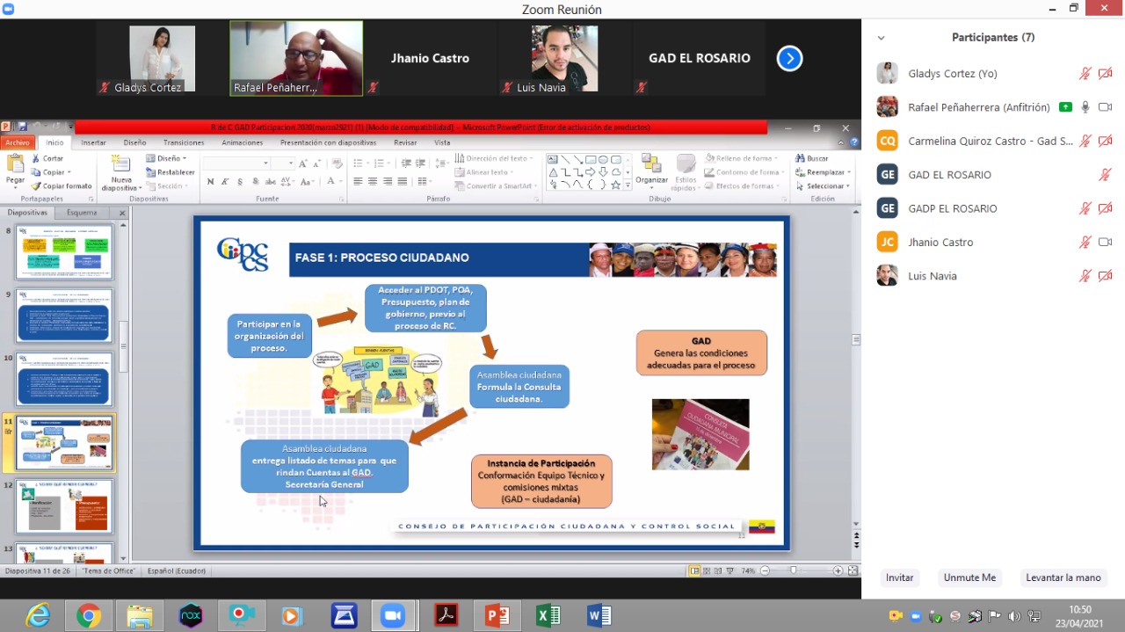This screenshot has height=632, width=1125.
Task: Click the Nueva diapositiva icon in the ribbon
Action: [x=120, y=164]
